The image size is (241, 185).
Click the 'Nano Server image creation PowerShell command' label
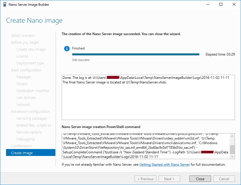click(101, 127)
